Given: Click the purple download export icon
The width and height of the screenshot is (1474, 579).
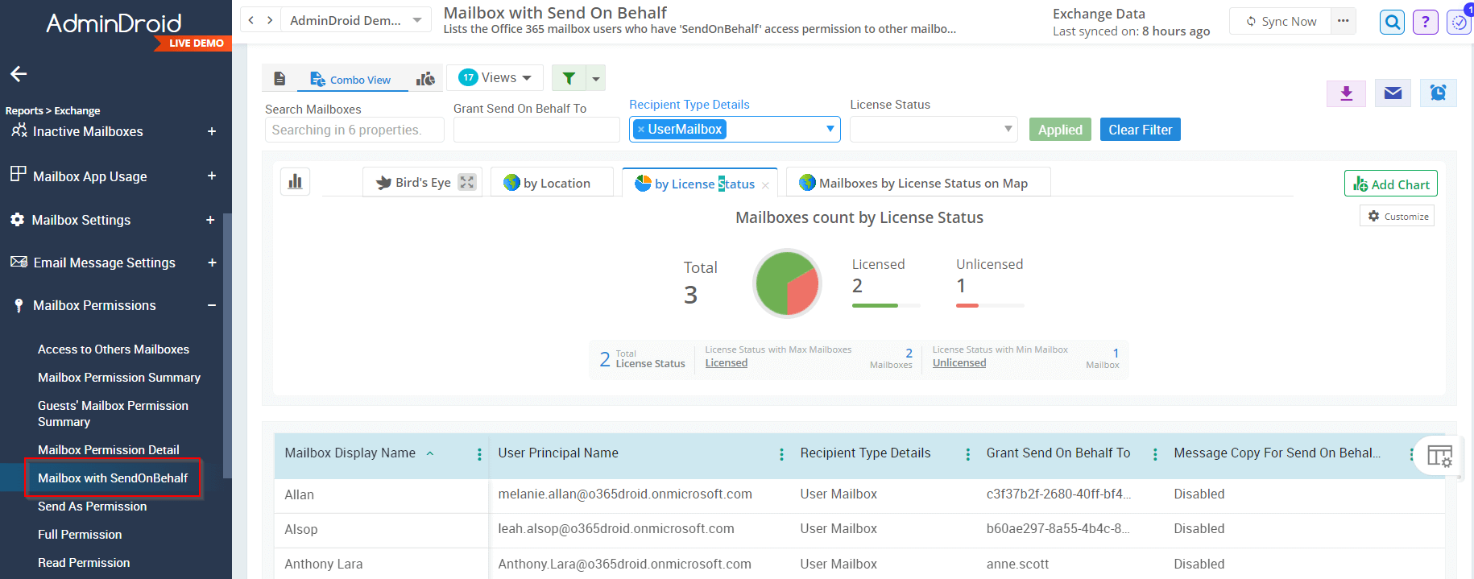Looking at the screenshot, I should (1346, 93).
